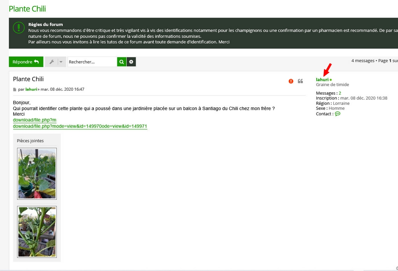
Task: Click the forum rules warning icon
Action: 19,27
